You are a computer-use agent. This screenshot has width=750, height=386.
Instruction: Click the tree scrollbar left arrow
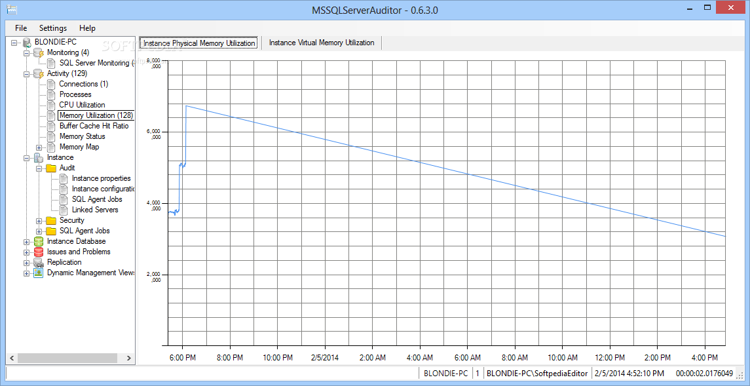click(x=12, y=358)
